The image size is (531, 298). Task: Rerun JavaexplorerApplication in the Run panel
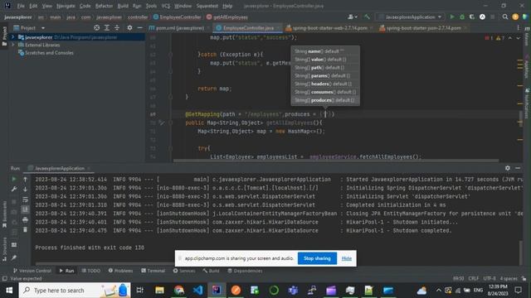click(14, 179)
